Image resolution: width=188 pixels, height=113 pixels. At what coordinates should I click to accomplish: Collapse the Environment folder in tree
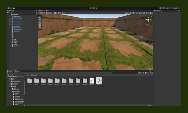click(11, 91)
